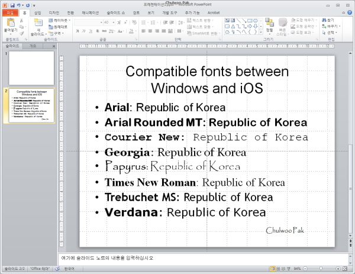Click the Arrange (정렬) icon
The height and width of the screenshot is (274, 355).
click(x=269, y=22)
